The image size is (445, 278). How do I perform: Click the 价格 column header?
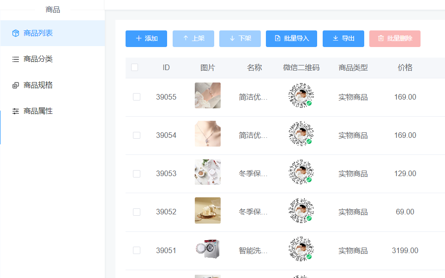click(x=405, y=67)
